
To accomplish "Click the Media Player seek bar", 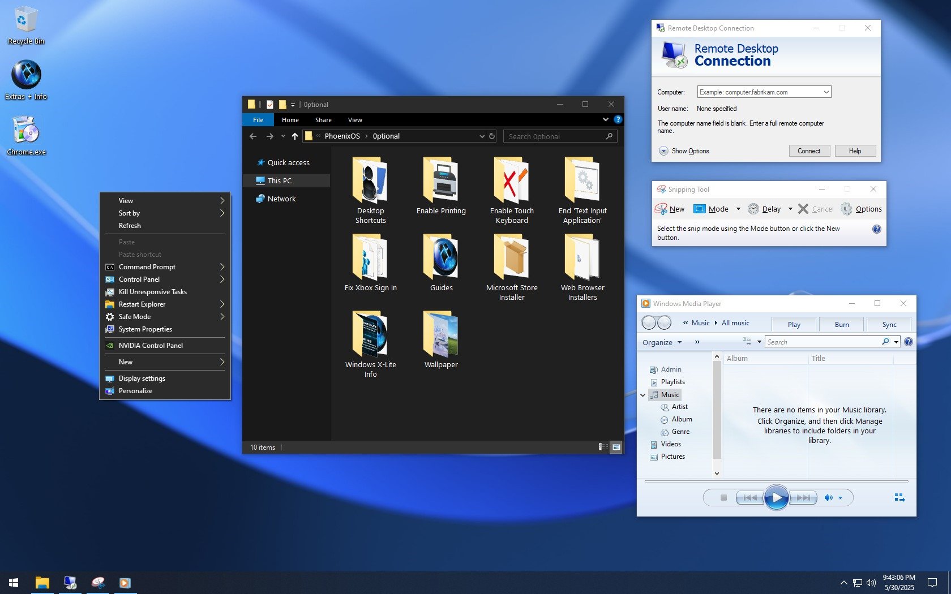I will (x=776, y=481).
